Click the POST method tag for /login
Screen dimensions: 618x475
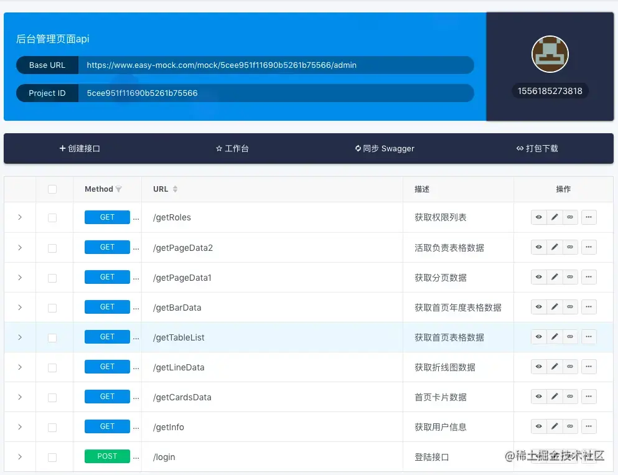pyautogui.click(x=107, y=456)
